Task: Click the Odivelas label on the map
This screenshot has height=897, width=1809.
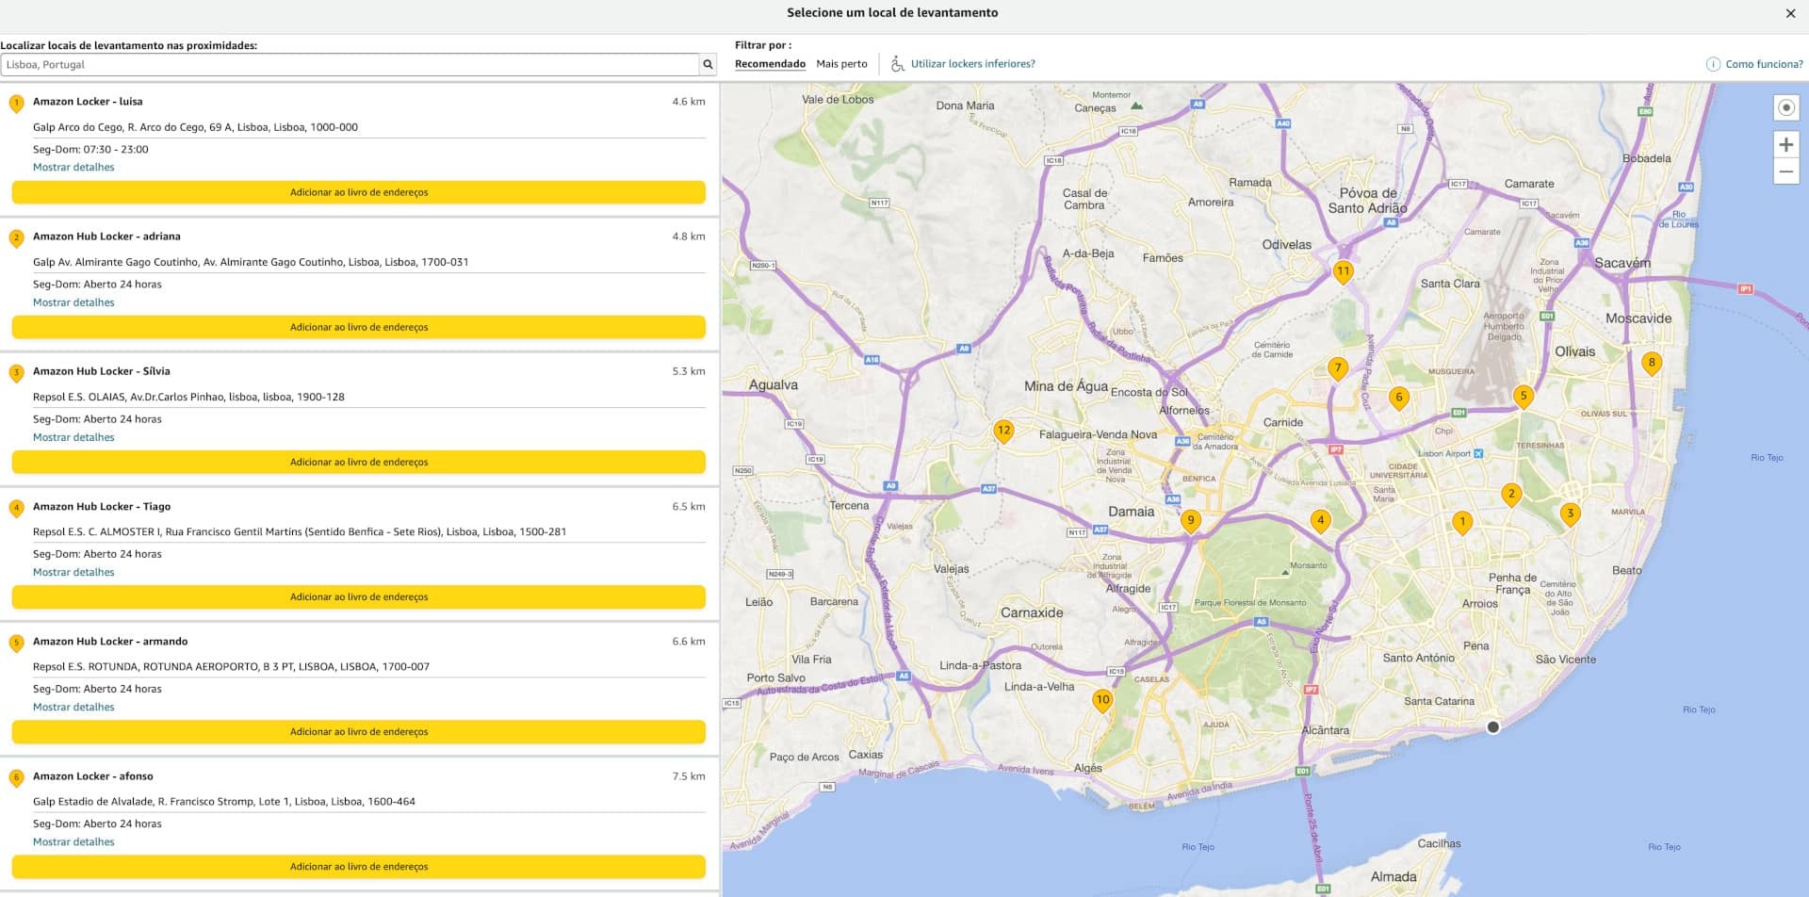Action: coord(1286,245)
